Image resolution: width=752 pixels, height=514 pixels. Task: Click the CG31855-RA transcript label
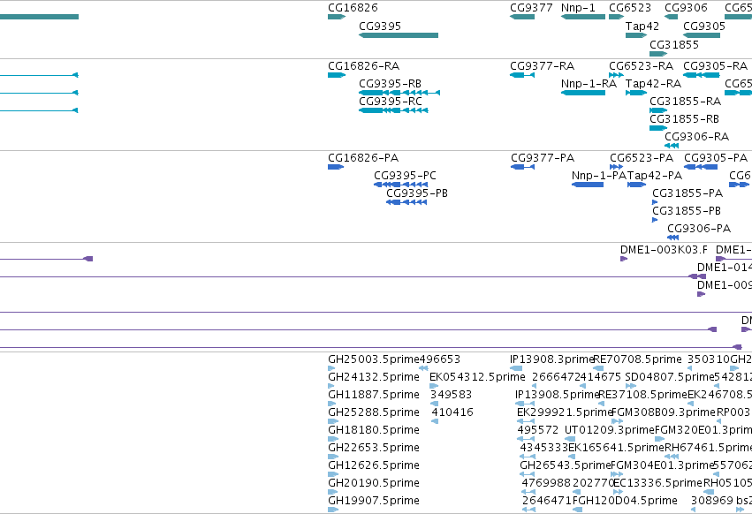tap(686, 102)
